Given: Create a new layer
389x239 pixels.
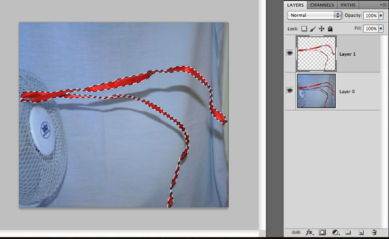Looking at the screenshot, I should (361, 233).
